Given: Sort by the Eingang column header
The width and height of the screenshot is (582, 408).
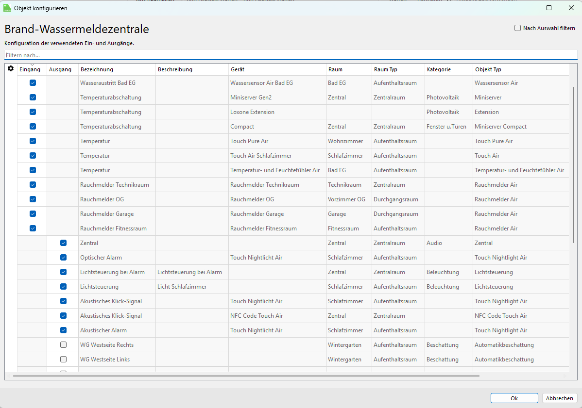Looking at the screenshot, I should 30,70.
